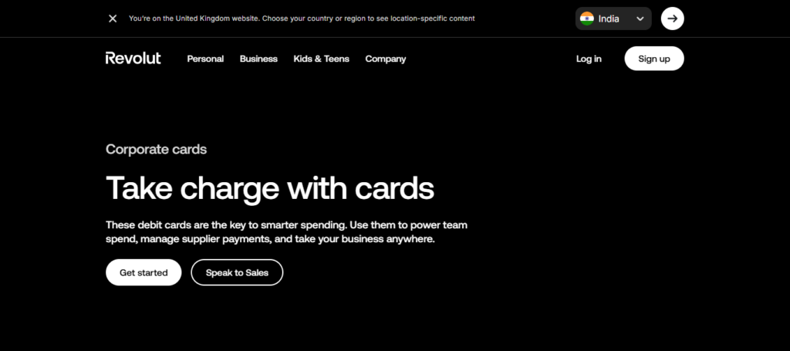
Task: Open the India country dropdown
Action: coord(613,19)
